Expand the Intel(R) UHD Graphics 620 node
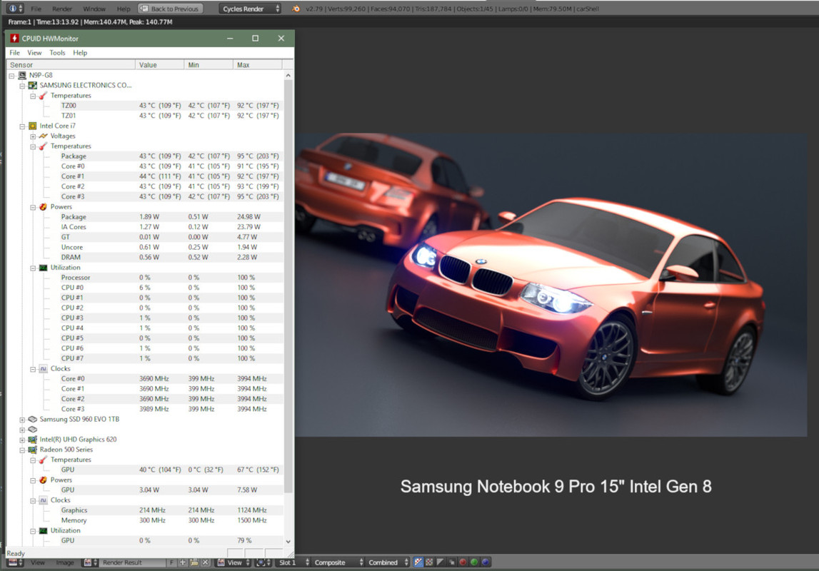 (x=22, y=440)
